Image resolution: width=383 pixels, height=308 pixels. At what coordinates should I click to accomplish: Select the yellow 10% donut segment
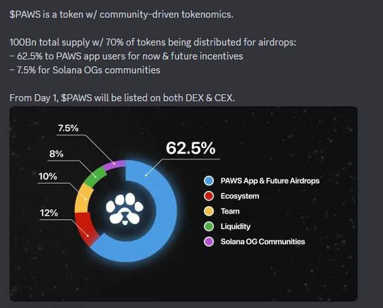[x=83, y=199]
